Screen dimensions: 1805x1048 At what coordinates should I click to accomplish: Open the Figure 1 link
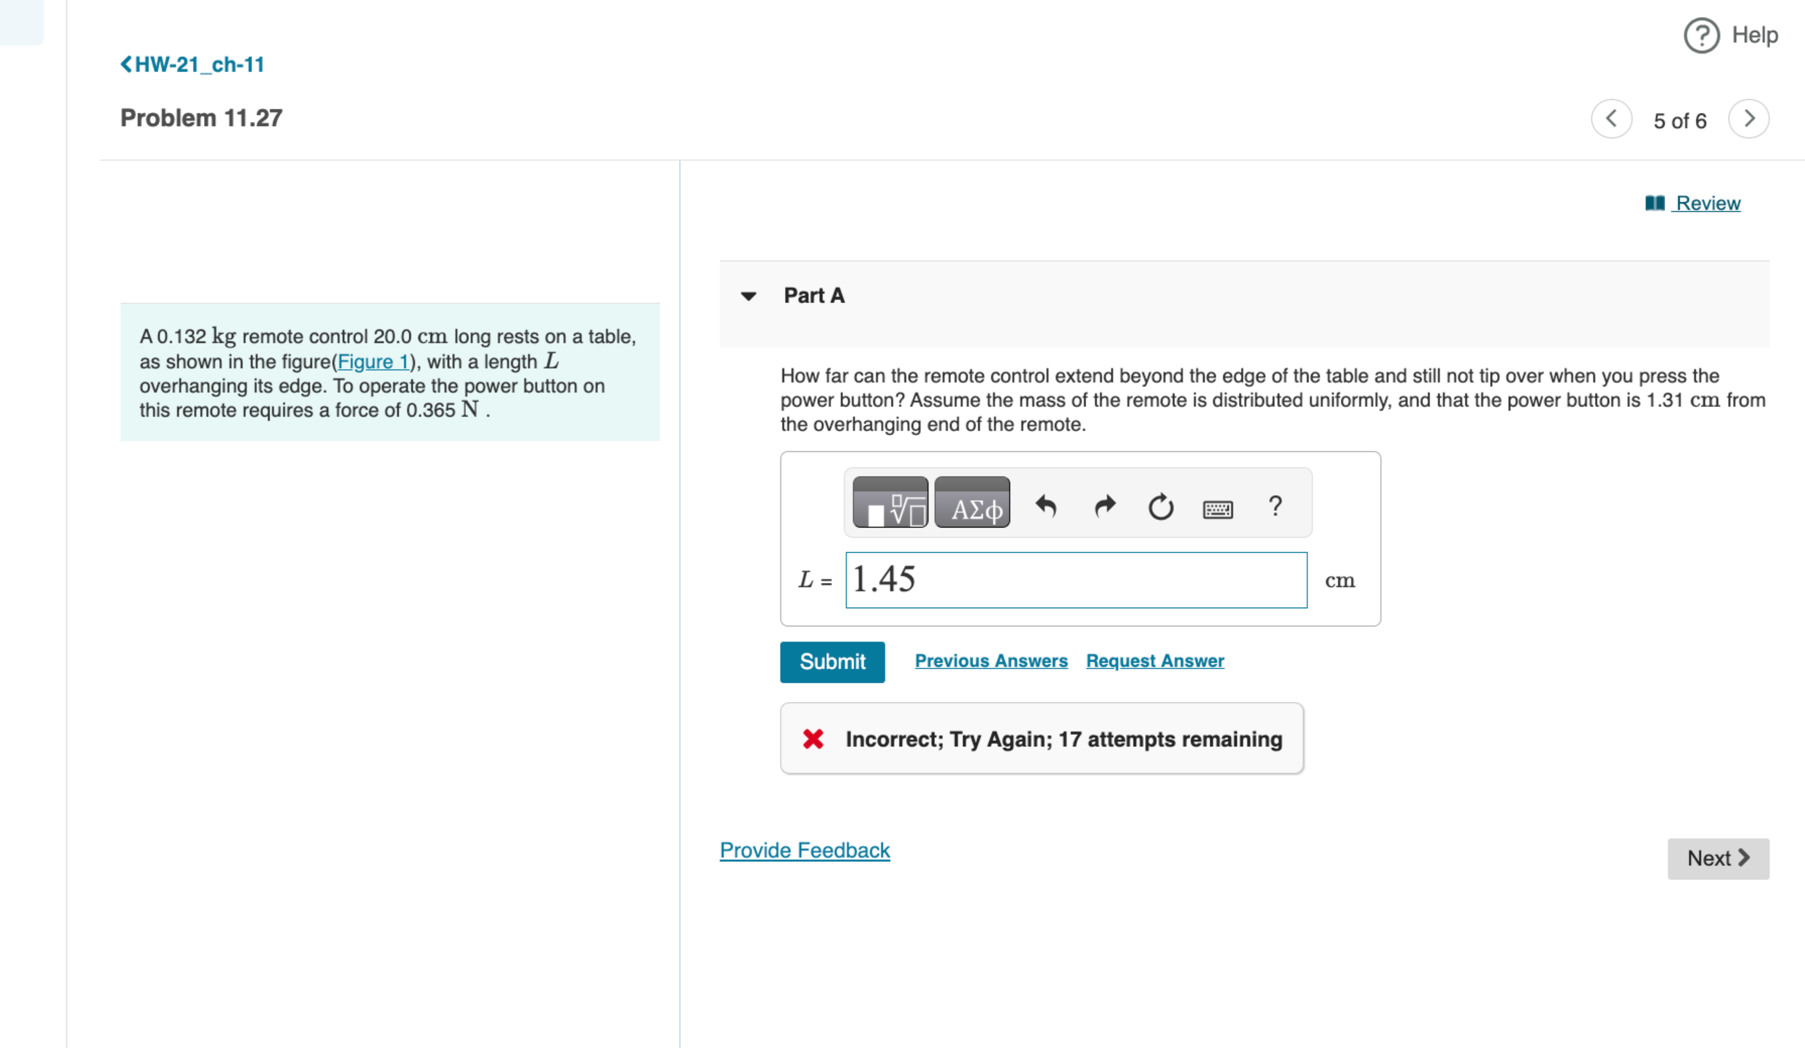click(x=373, y=362)
